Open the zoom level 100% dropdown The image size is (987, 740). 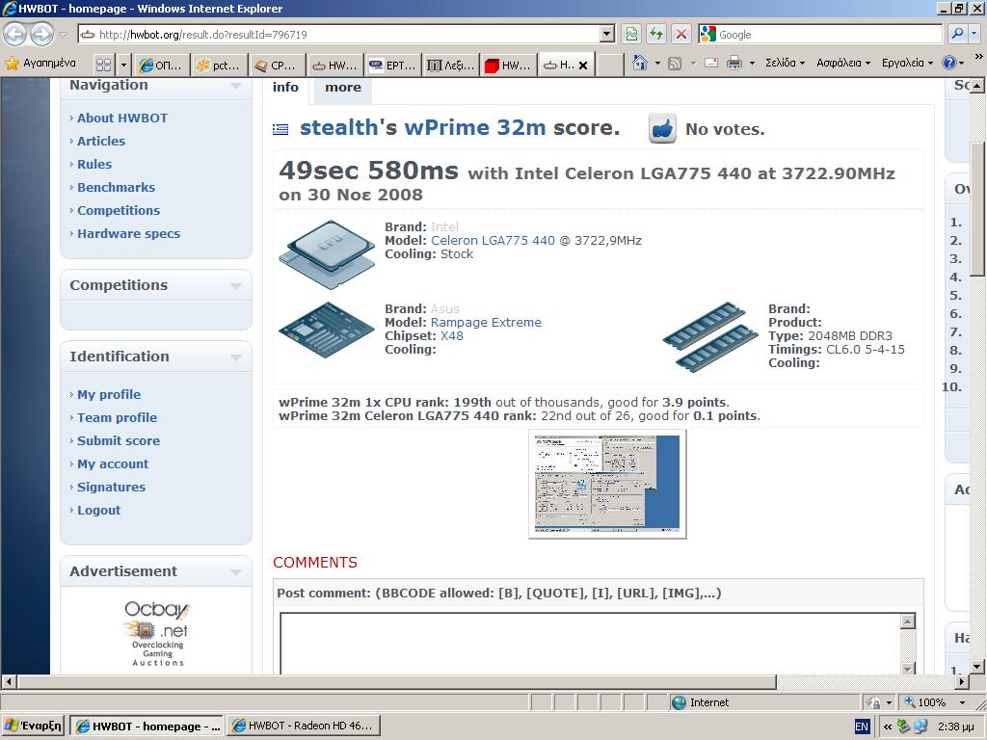click(x=962, y=702)
